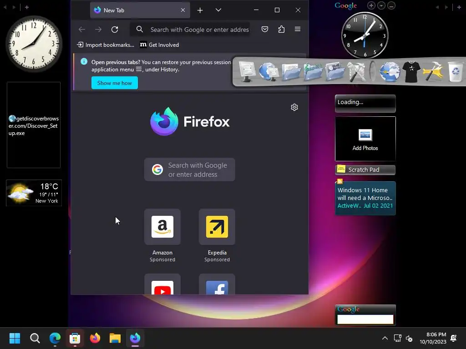This screenshot has height=349, width=466.
Task: Click the Add Photos gadget
Action: pyautogui.click(x=365, y=139)
